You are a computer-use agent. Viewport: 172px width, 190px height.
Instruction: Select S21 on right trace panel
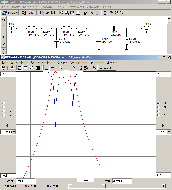click(162, 107)
